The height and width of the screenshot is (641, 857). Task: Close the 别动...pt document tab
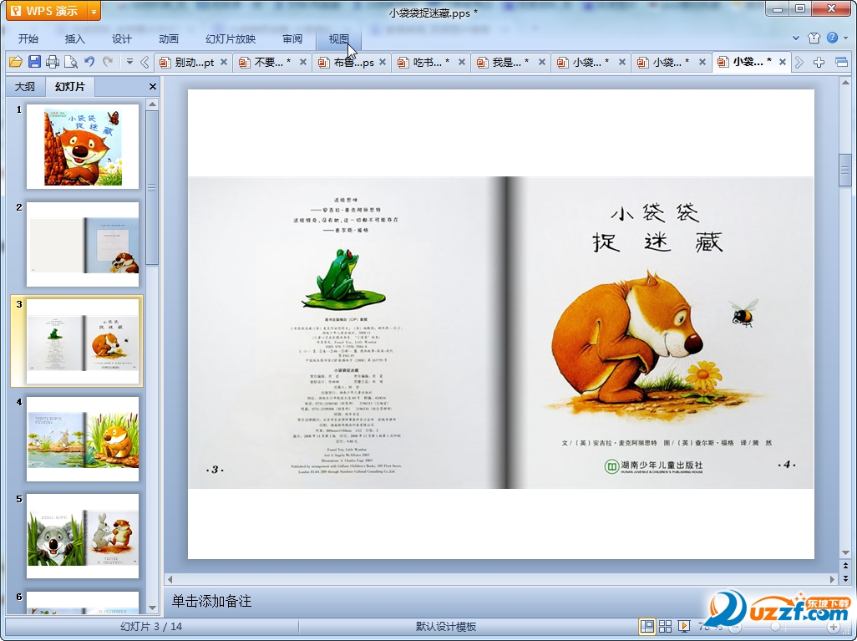(x=224, y=63)
